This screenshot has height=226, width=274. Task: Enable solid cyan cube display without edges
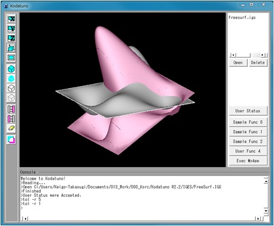(x=11, y=79)
